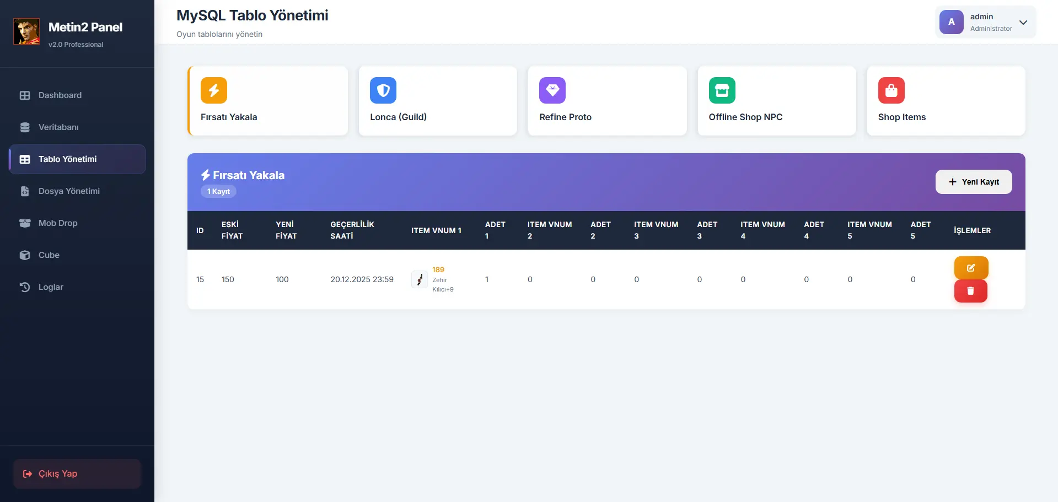
Task: Click the Shop Items bag icon
Action: click(891, 90)
